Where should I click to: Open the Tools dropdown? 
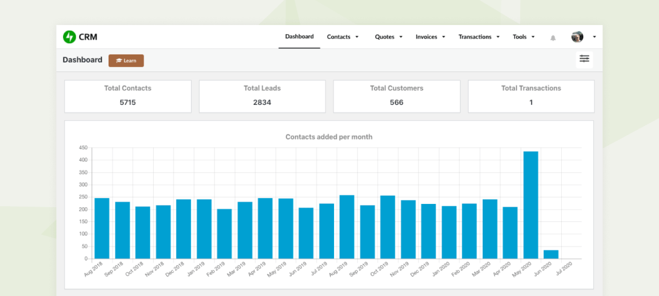click(x=524, y=37)
